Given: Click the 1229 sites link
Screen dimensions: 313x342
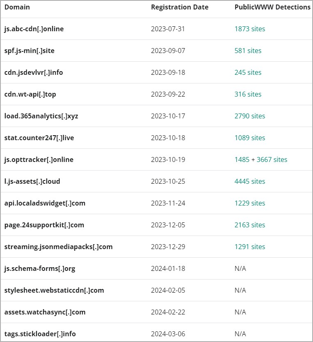Looking at the screenshot, I should click(250, 203).
